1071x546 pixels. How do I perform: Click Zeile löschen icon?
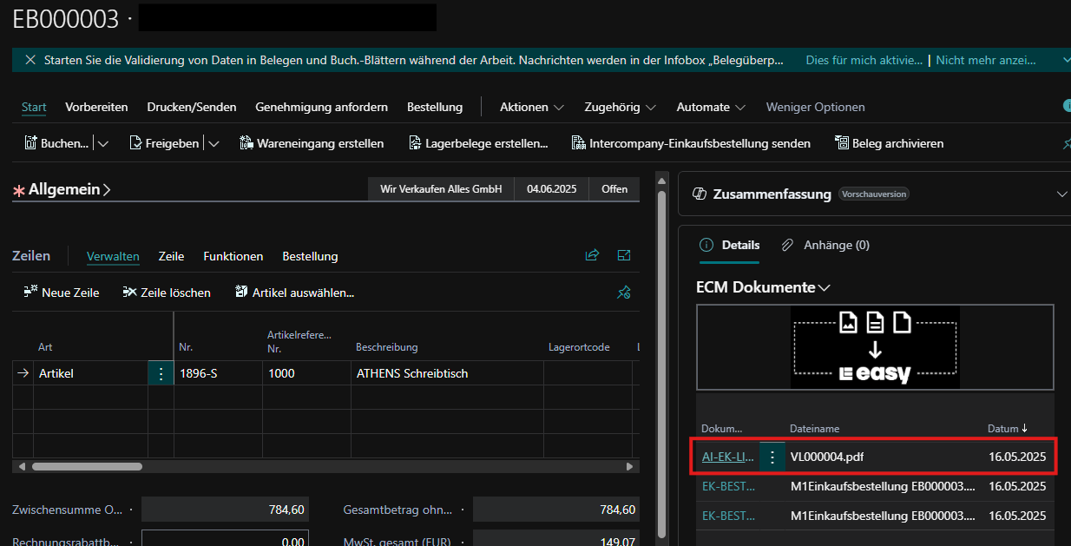coord(130,293)
